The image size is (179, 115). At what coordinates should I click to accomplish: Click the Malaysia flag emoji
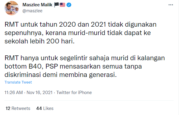(x=62, y=5)
